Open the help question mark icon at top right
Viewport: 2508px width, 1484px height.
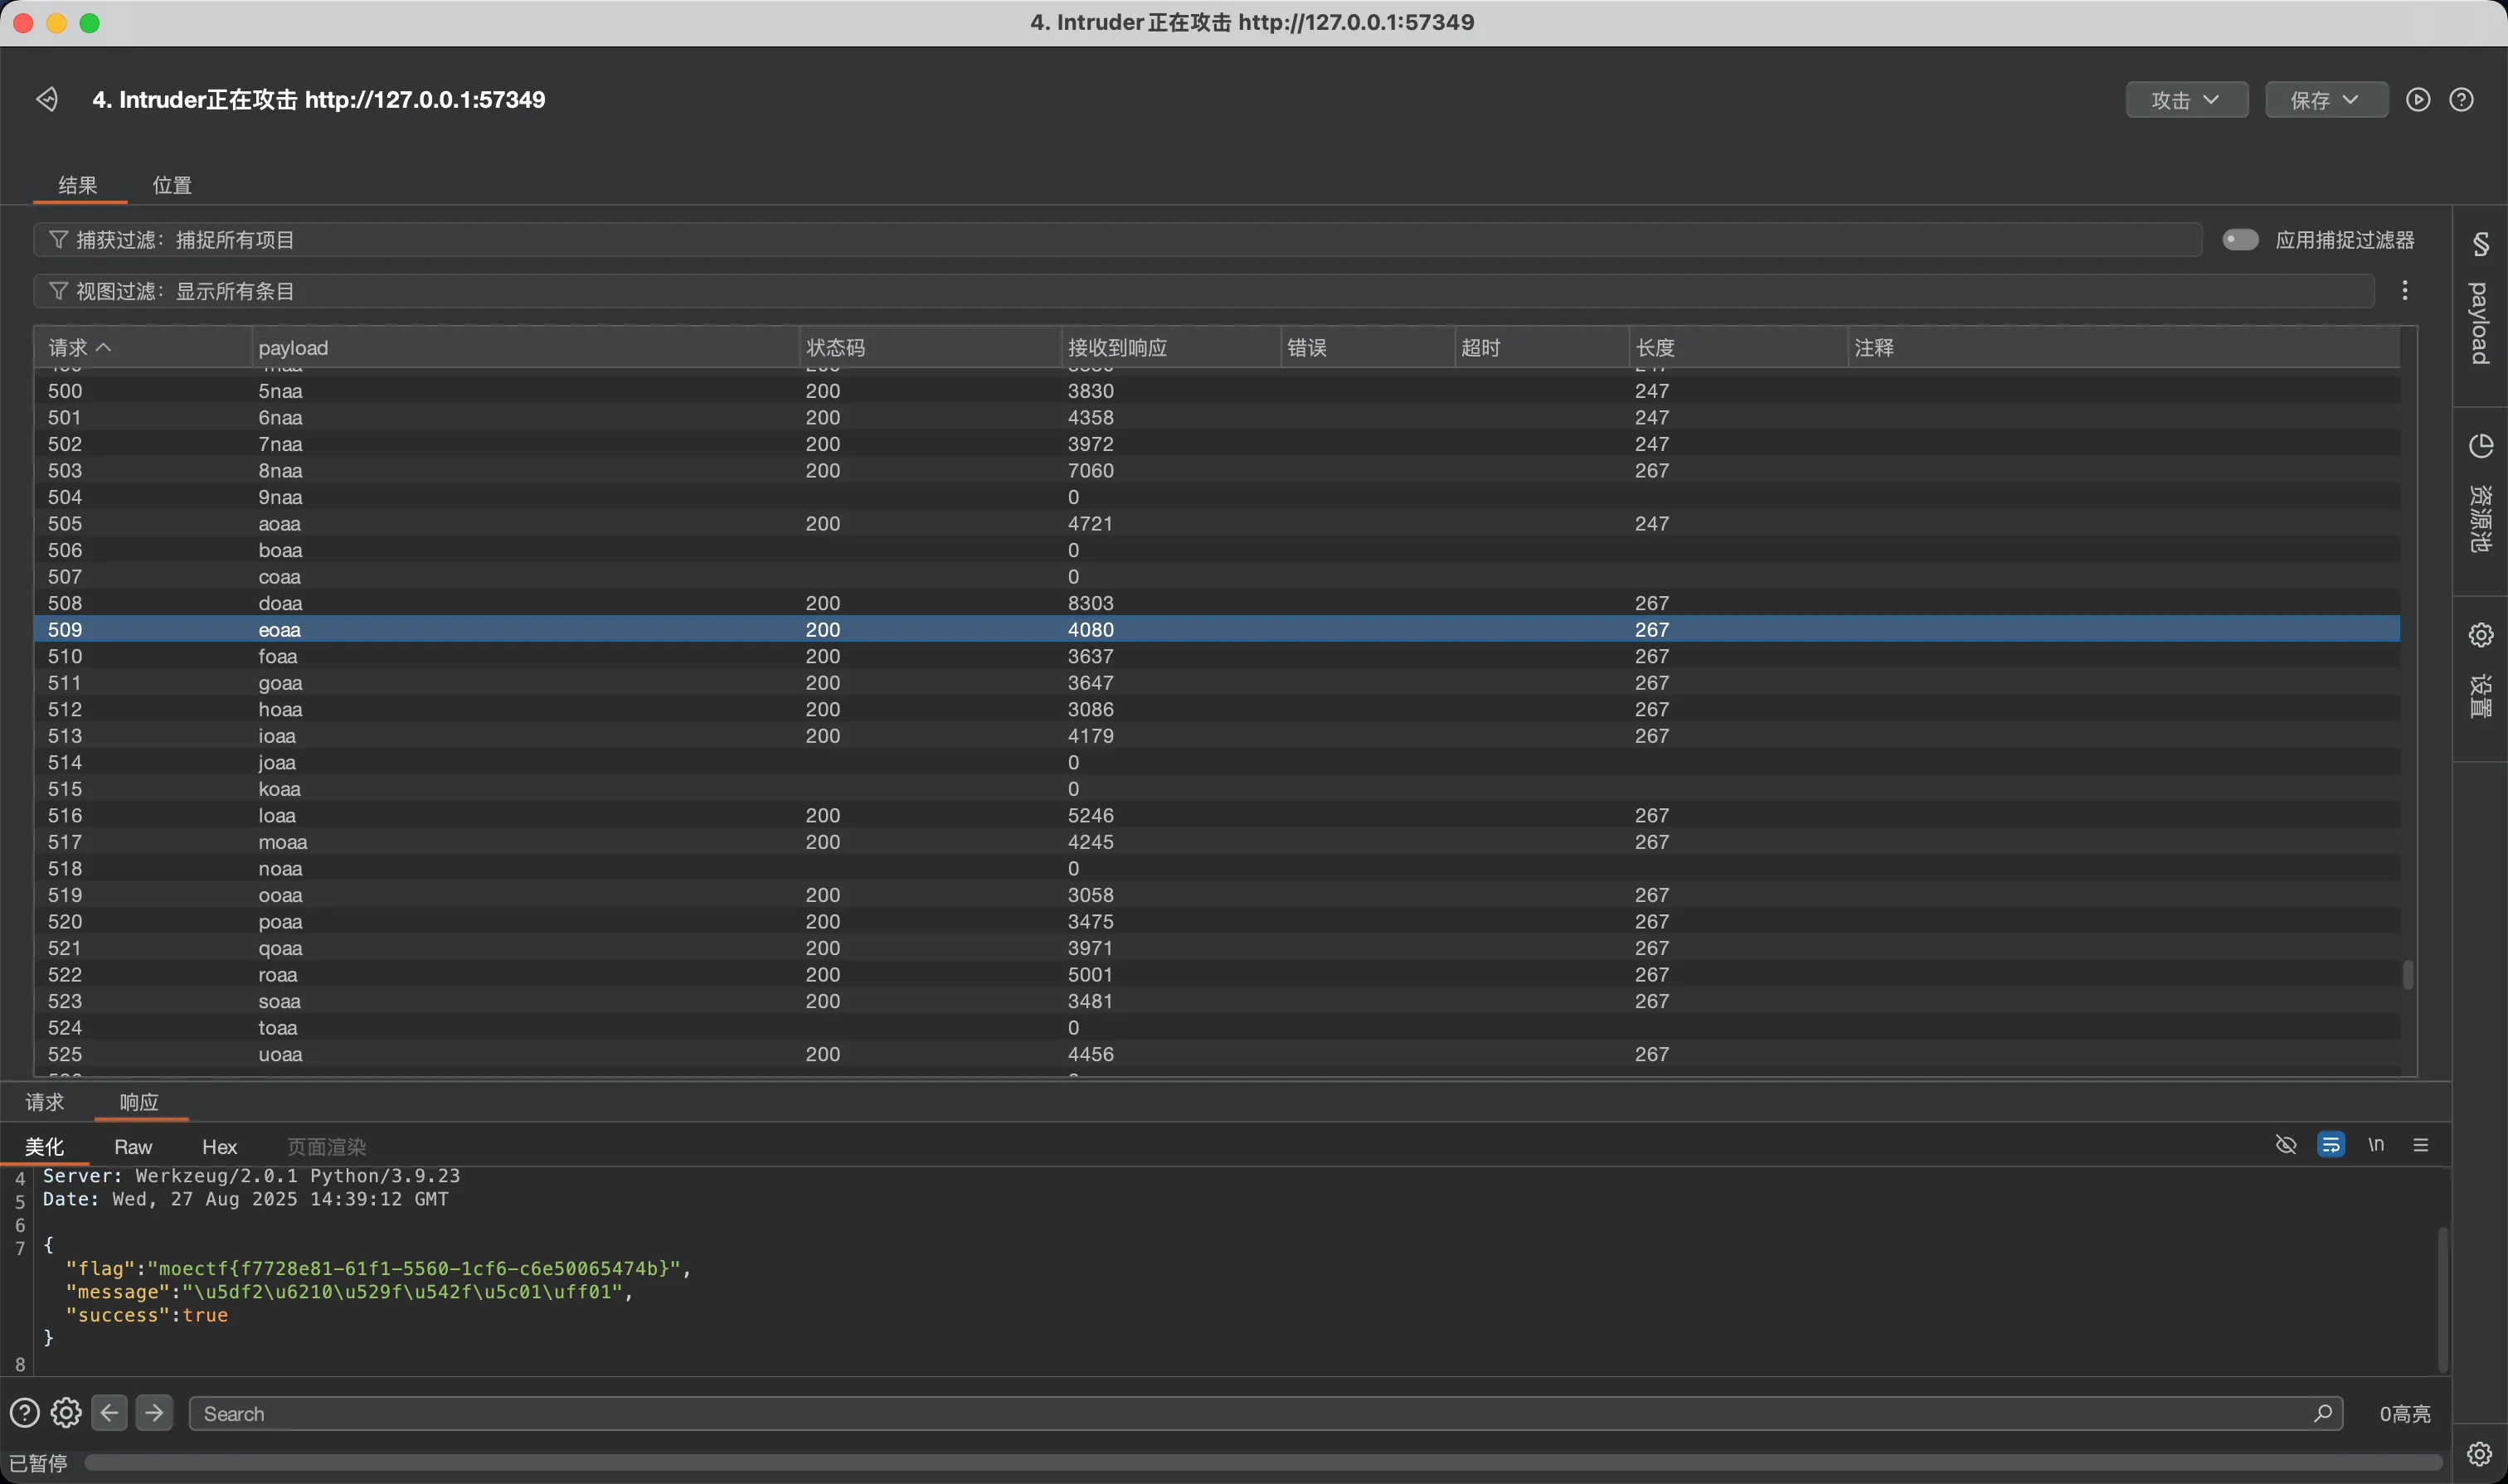2462,100
